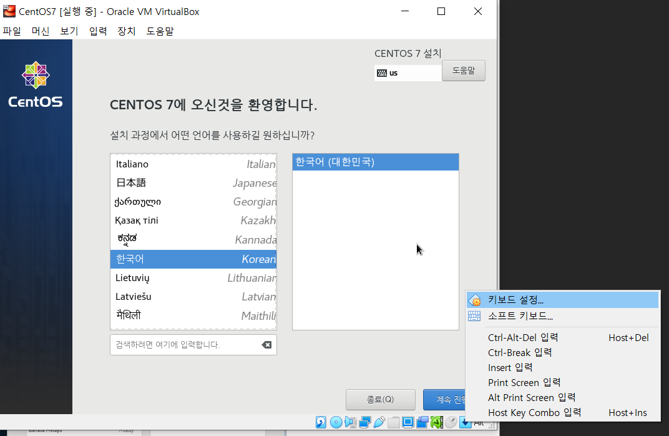Viewport: 669px width, 436px height.
Task: Click the VirtualBox icon in title bar
Action: click(9, 11)
